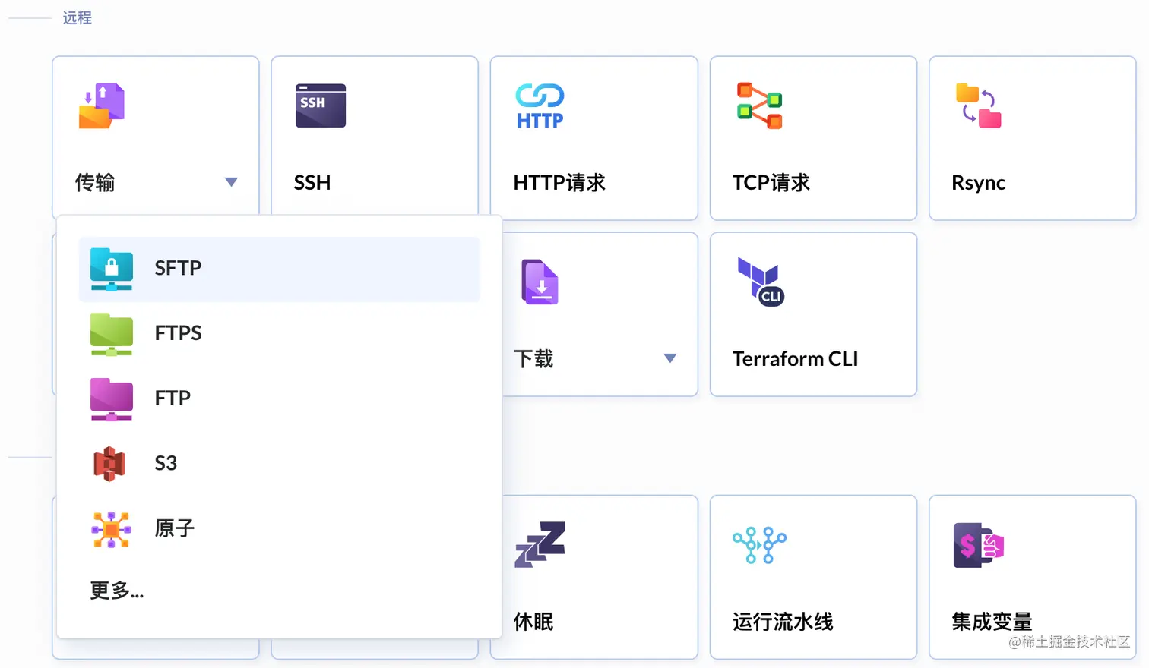Click the 下载 card label
The width and height of the screenshot is (1149, 668).
coord(533,359)
